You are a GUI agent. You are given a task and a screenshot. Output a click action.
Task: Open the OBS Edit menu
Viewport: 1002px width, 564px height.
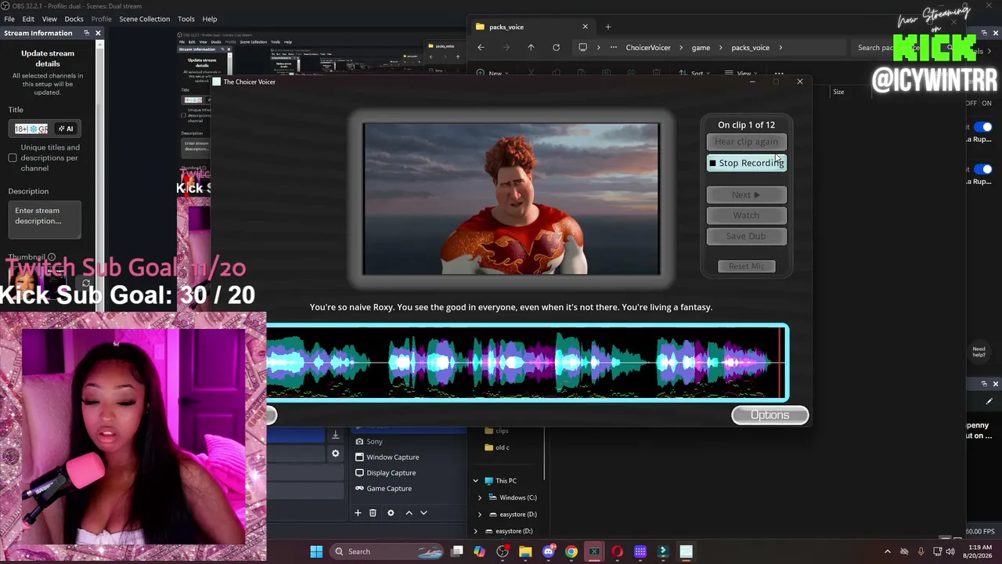point(28,19)
